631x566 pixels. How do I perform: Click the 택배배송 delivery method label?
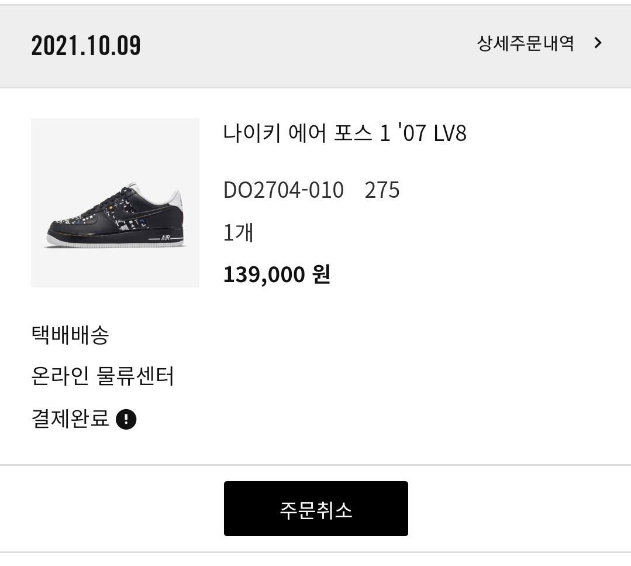pos(70,335)
